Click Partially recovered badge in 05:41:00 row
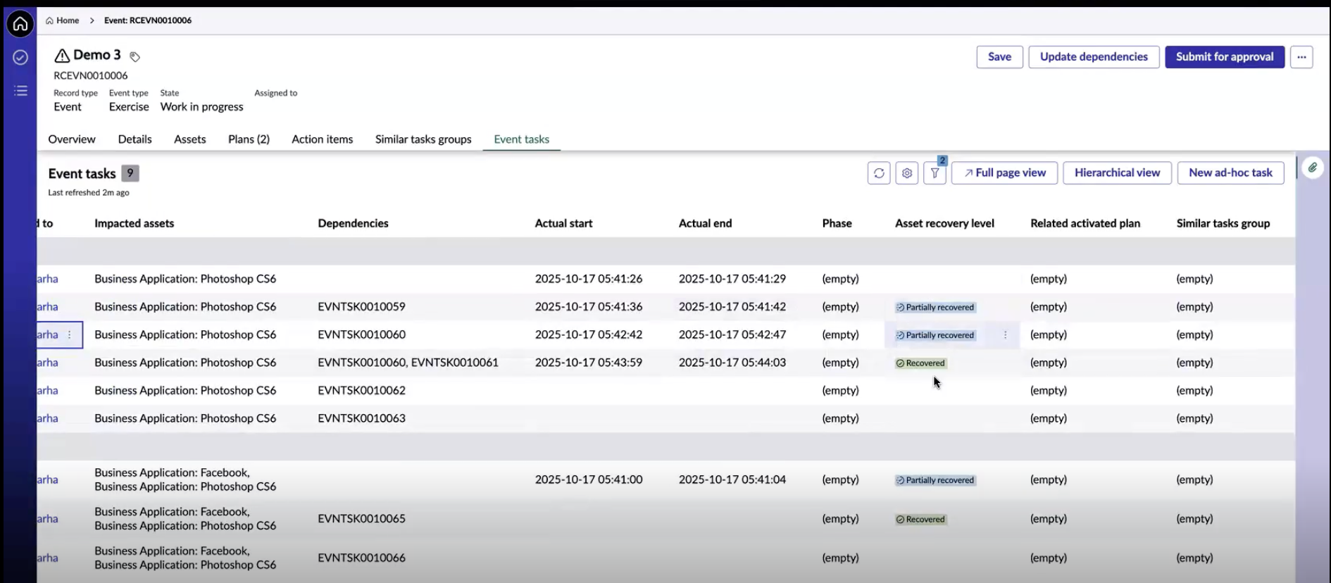 pos(935,481)
